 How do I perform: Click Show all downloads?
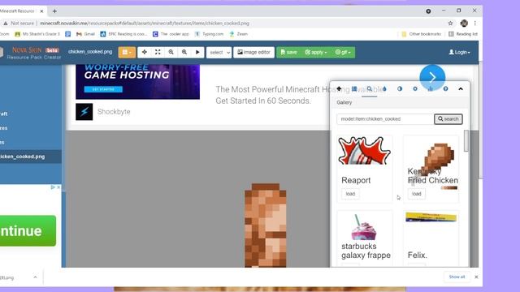[x=457, y=277]
